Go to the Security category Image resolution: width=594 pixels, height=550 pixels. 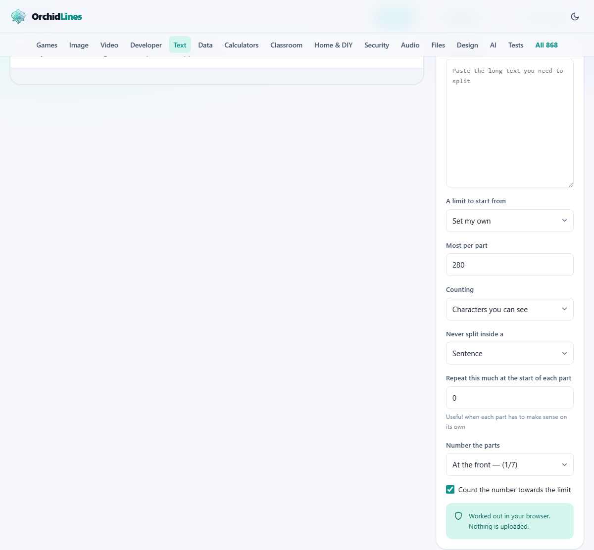click(x=377, y=45)
